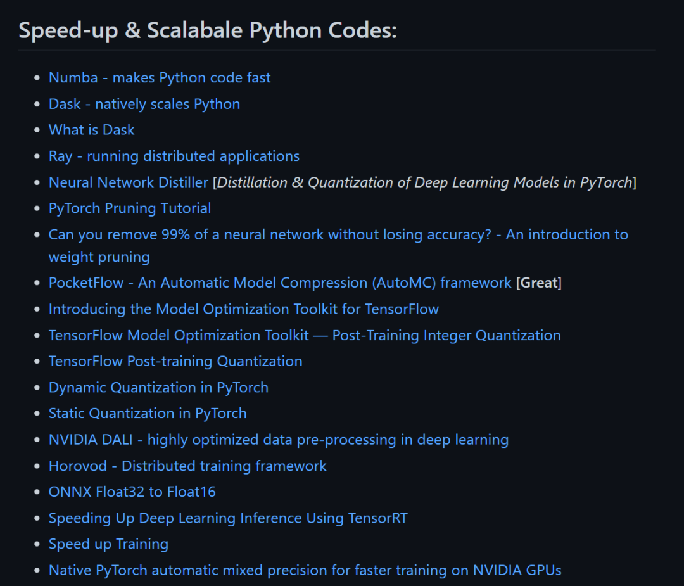Open Dynamic Quantization in PyTorch link

158,388
